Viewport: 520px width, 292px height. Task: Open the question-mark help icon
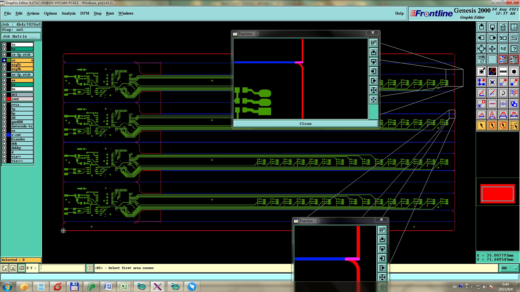tap(514, 49)
